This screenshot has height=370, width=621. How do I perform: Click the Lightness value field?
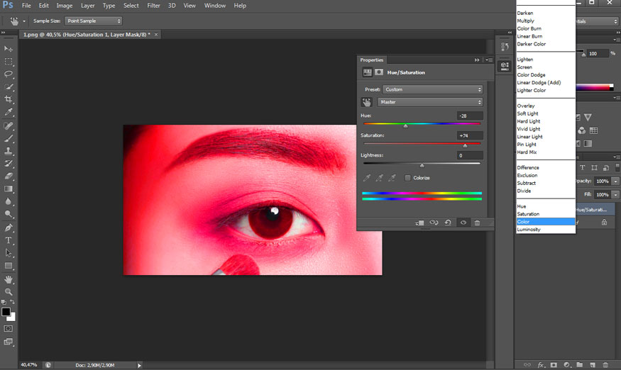470,155
